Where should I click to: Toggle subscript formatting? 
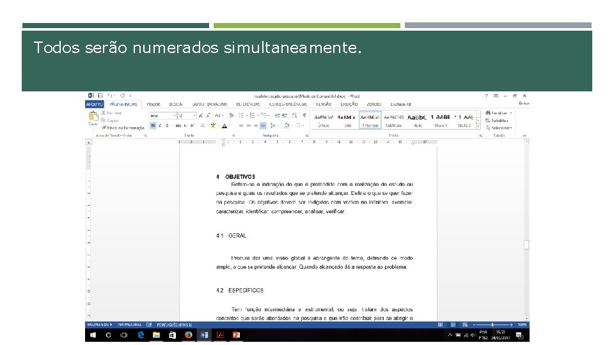[185, 126]
